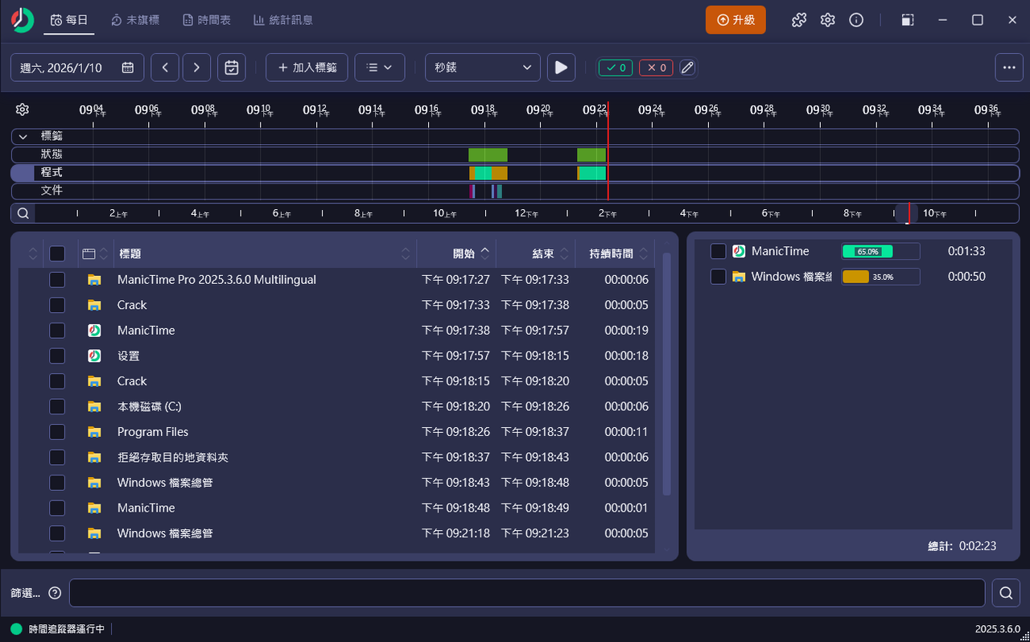
Task: Switch to compact mini window view
Action: [907, 20]
